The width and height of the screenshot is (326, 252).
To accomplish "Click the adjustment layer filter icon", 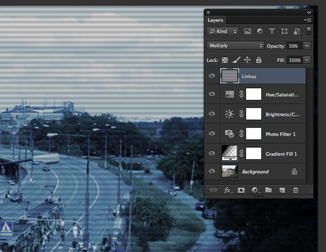I will (x=260, y=31).
